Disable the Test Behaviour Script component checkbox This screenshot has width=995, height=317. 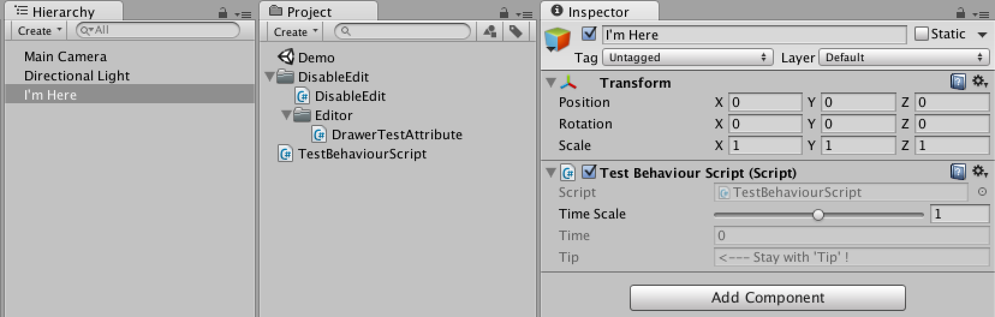pos(589,172)
